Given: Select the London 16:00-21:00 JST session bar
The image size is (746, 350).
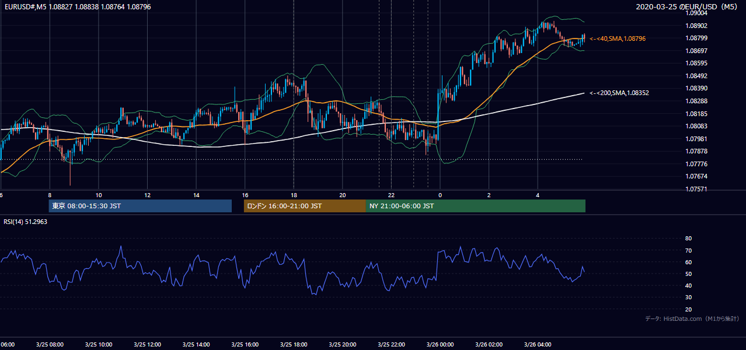Looking at the screenshot, I should click(305, 206).
